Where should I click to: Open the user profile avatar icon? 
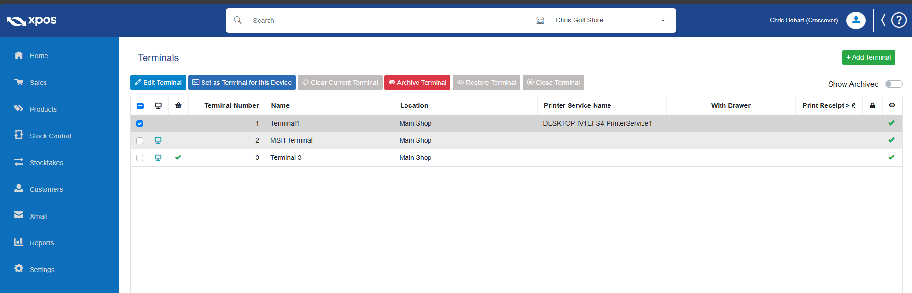click(x=856, y=20)
